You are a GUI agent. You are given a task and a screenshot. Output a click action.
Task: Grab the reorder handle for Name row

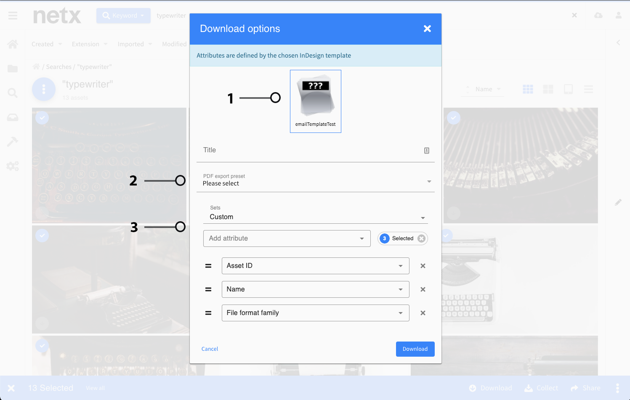pos(208,289)
